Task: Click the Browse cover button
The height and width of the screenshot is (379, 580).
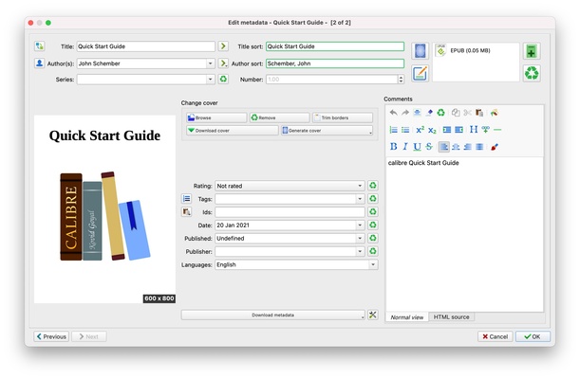Action: pyautogui.click(x=216, y=117)
